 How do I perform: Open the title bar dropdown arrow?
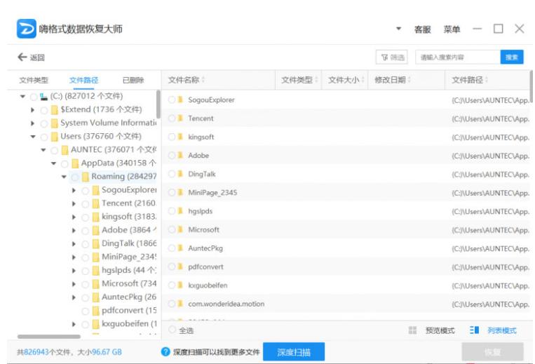pyautogui.click(x=399, y=29)
